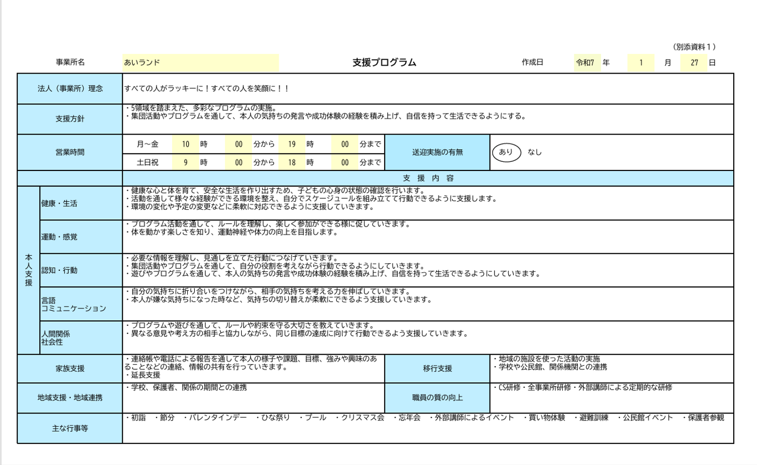This screenshot has width=757, height=465.
Task: Click the 必要な情報を理解し line
Action: (231, 258)
